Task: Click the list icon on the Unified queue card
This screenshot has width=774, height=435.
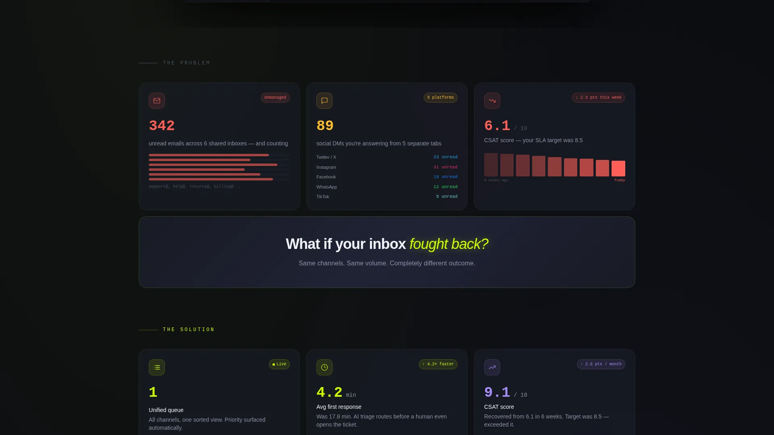Action: coord(157,367)
